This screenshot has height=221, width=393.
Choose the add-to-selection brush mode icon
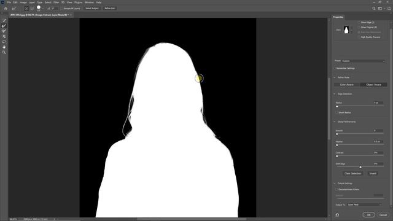[x=26, y=8]
